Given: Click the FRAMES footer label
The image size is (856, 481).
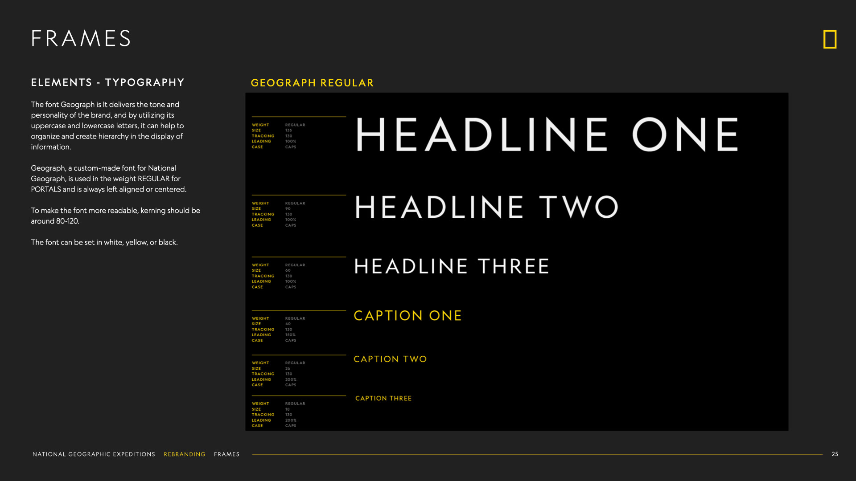Looking at the screenshot, I should pyautogui.click(x=226, y=454).
